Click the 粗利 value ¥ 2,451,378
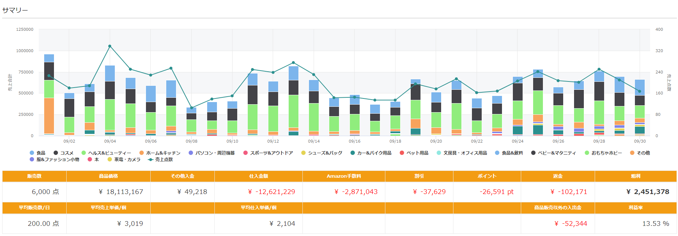Screen dimensions: 678x236 (x=647, y=192)
